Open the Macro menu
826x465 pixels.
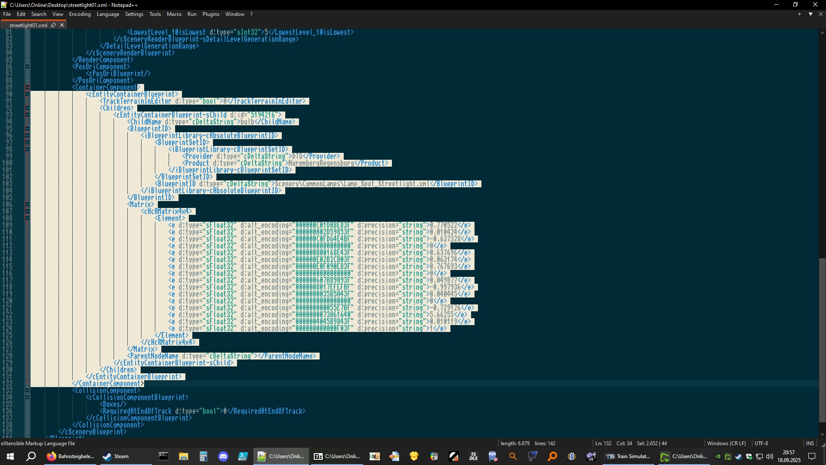(174, 14)
